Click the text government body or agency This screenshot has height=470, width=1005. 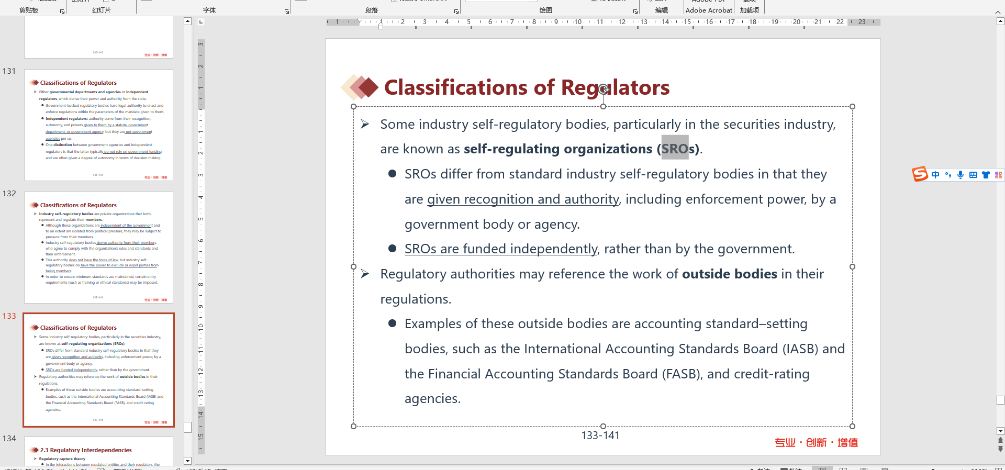[x=492, y=225]
